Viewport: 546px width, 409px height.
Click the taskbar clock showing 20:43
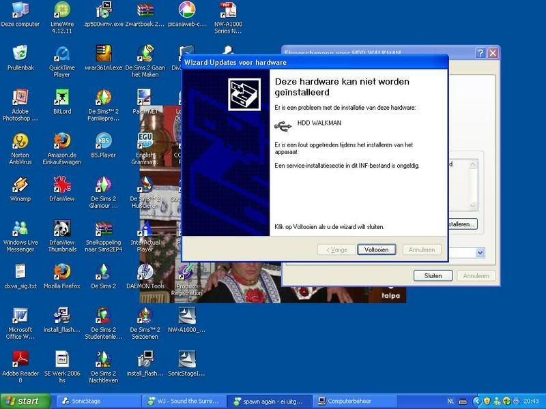click(x=531, y=402)
